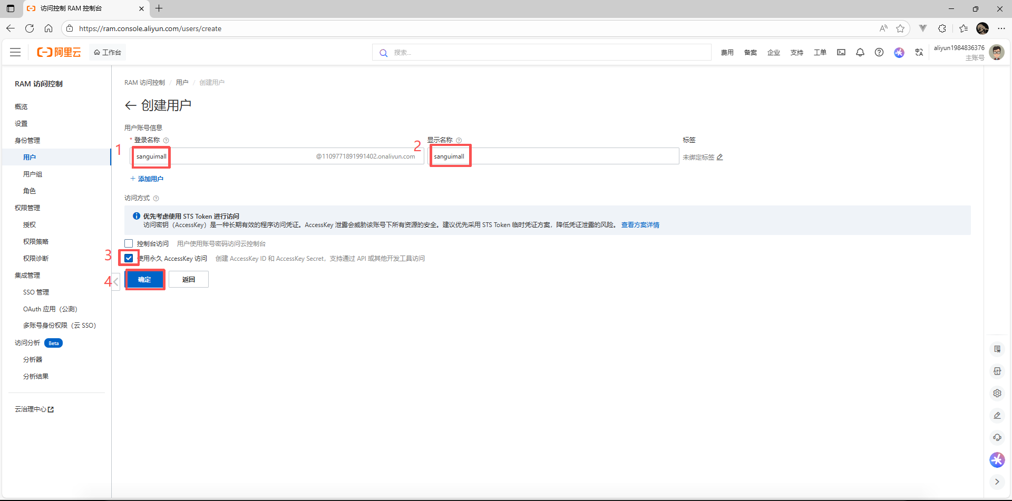Click the search box in the top bar
The image size is (1012, 501).
(x=541, y=52)
